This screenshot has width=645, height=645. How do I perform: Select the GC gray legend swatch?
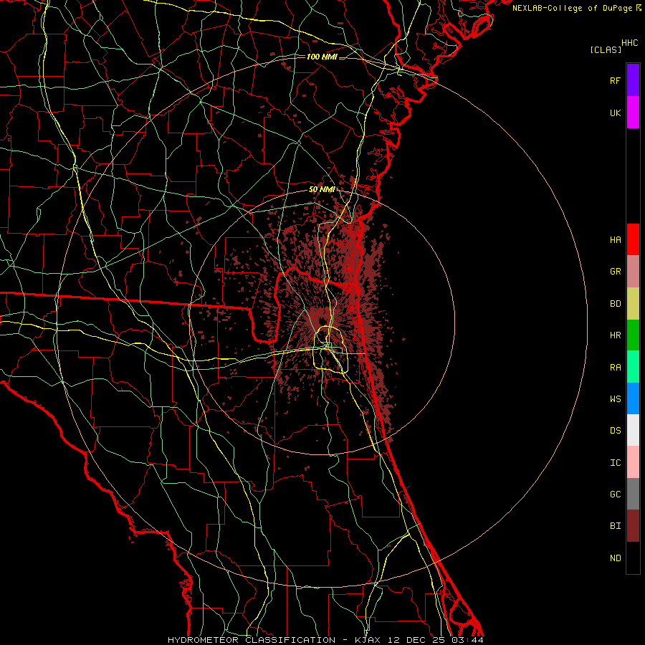tap(633, 494)
